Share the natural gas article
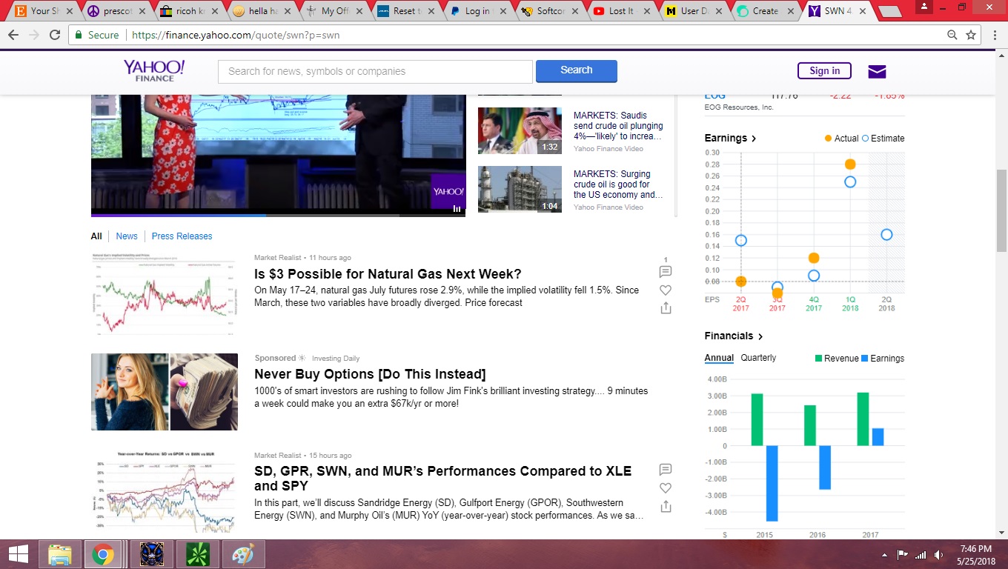 tap(666, 308)
